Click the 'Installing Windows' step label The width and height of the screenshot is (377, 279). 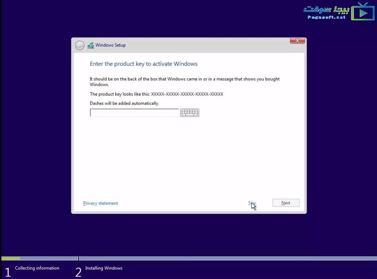pyautogui.click(x=104, y=268)
